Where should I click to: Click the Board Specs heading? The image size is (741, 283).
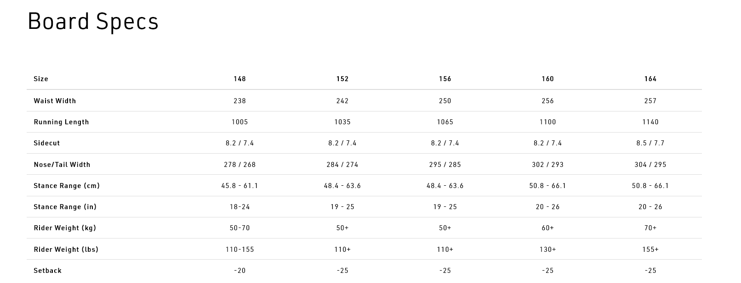[x=93, y=22]
